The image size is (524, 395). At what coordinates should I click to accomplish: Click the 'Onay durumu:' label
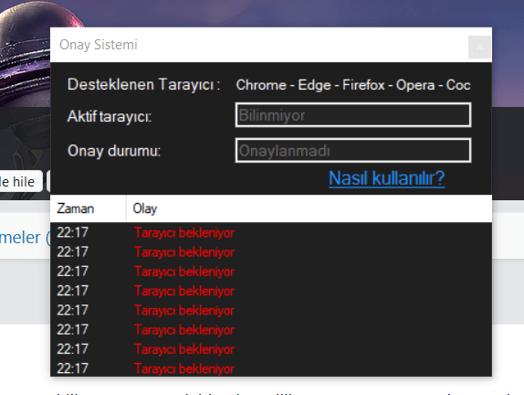(114, 151)
